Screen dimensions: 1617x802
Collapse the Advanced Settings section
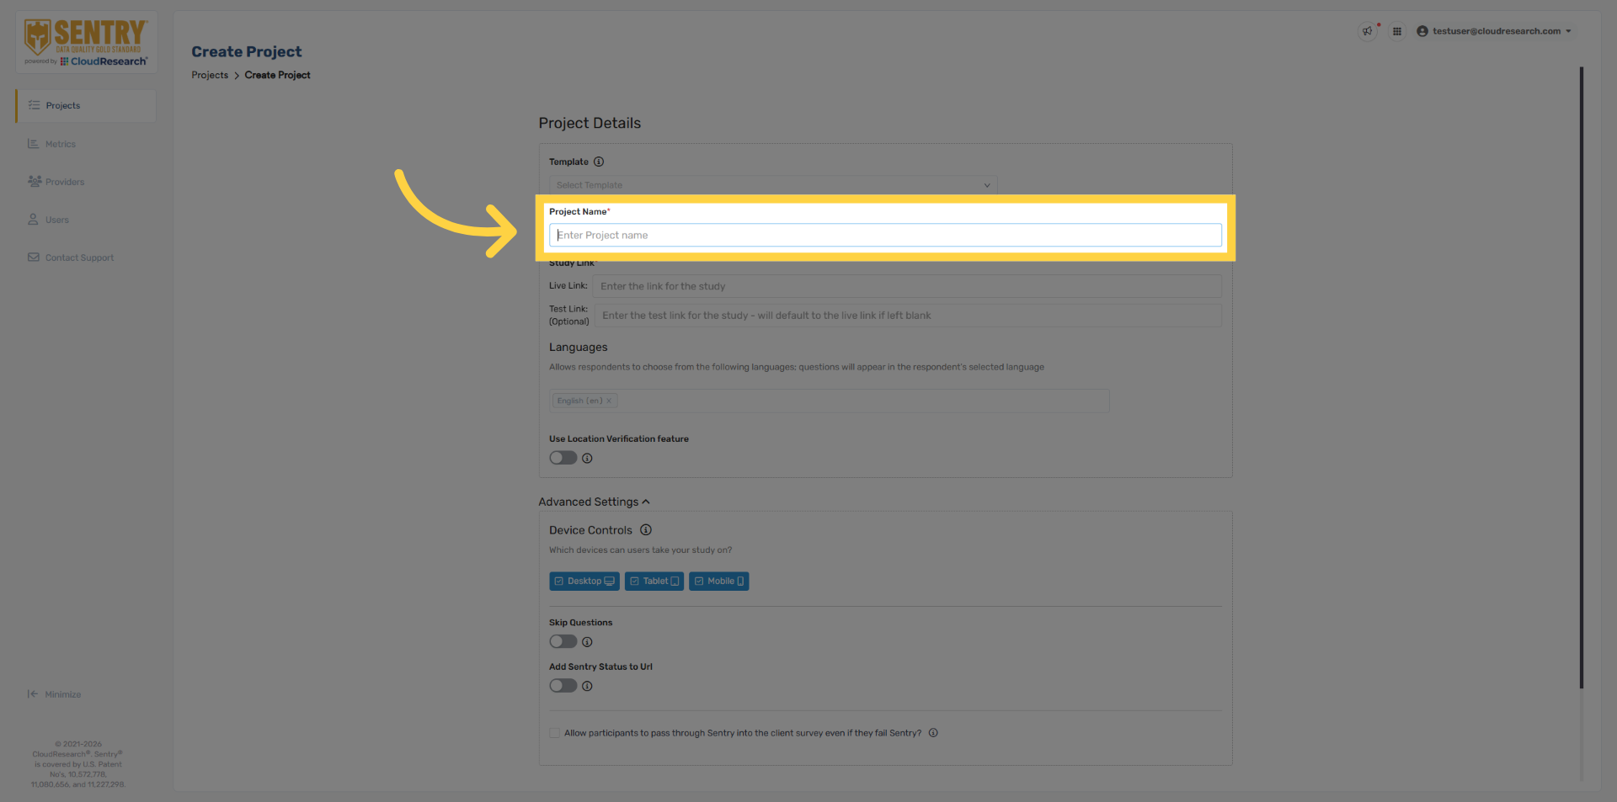(645, 501)
